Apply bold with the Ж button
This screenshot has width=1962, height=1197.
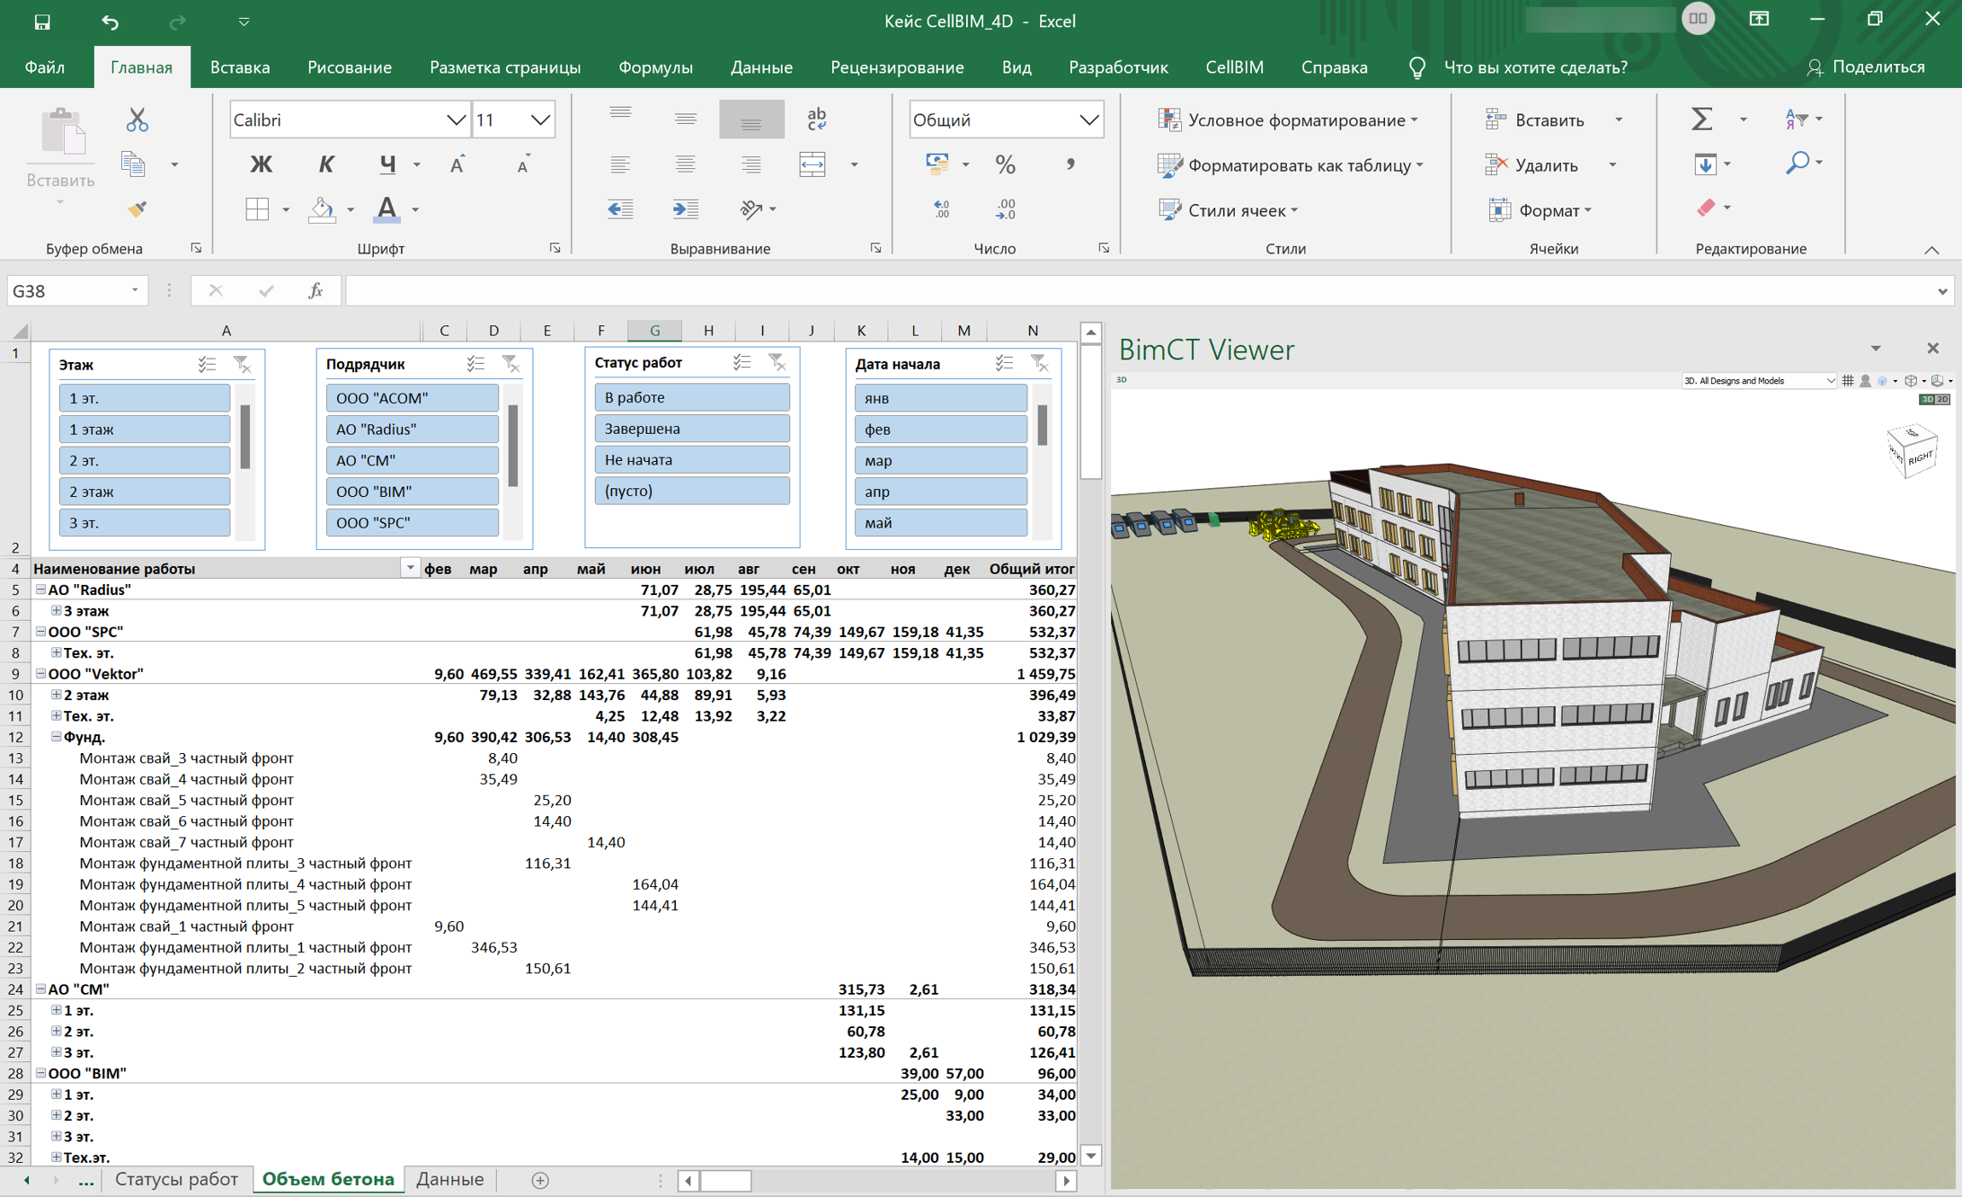(x=261, y=164)
